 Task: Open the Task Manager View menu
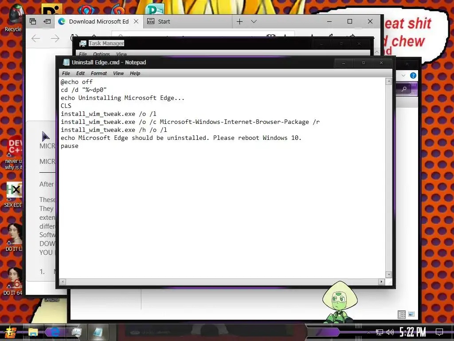121,54
